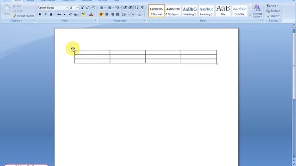Image resolution: width=296 pixels, height=166 pixels.
Task: Click the table move handle
Action: (73, 48)
